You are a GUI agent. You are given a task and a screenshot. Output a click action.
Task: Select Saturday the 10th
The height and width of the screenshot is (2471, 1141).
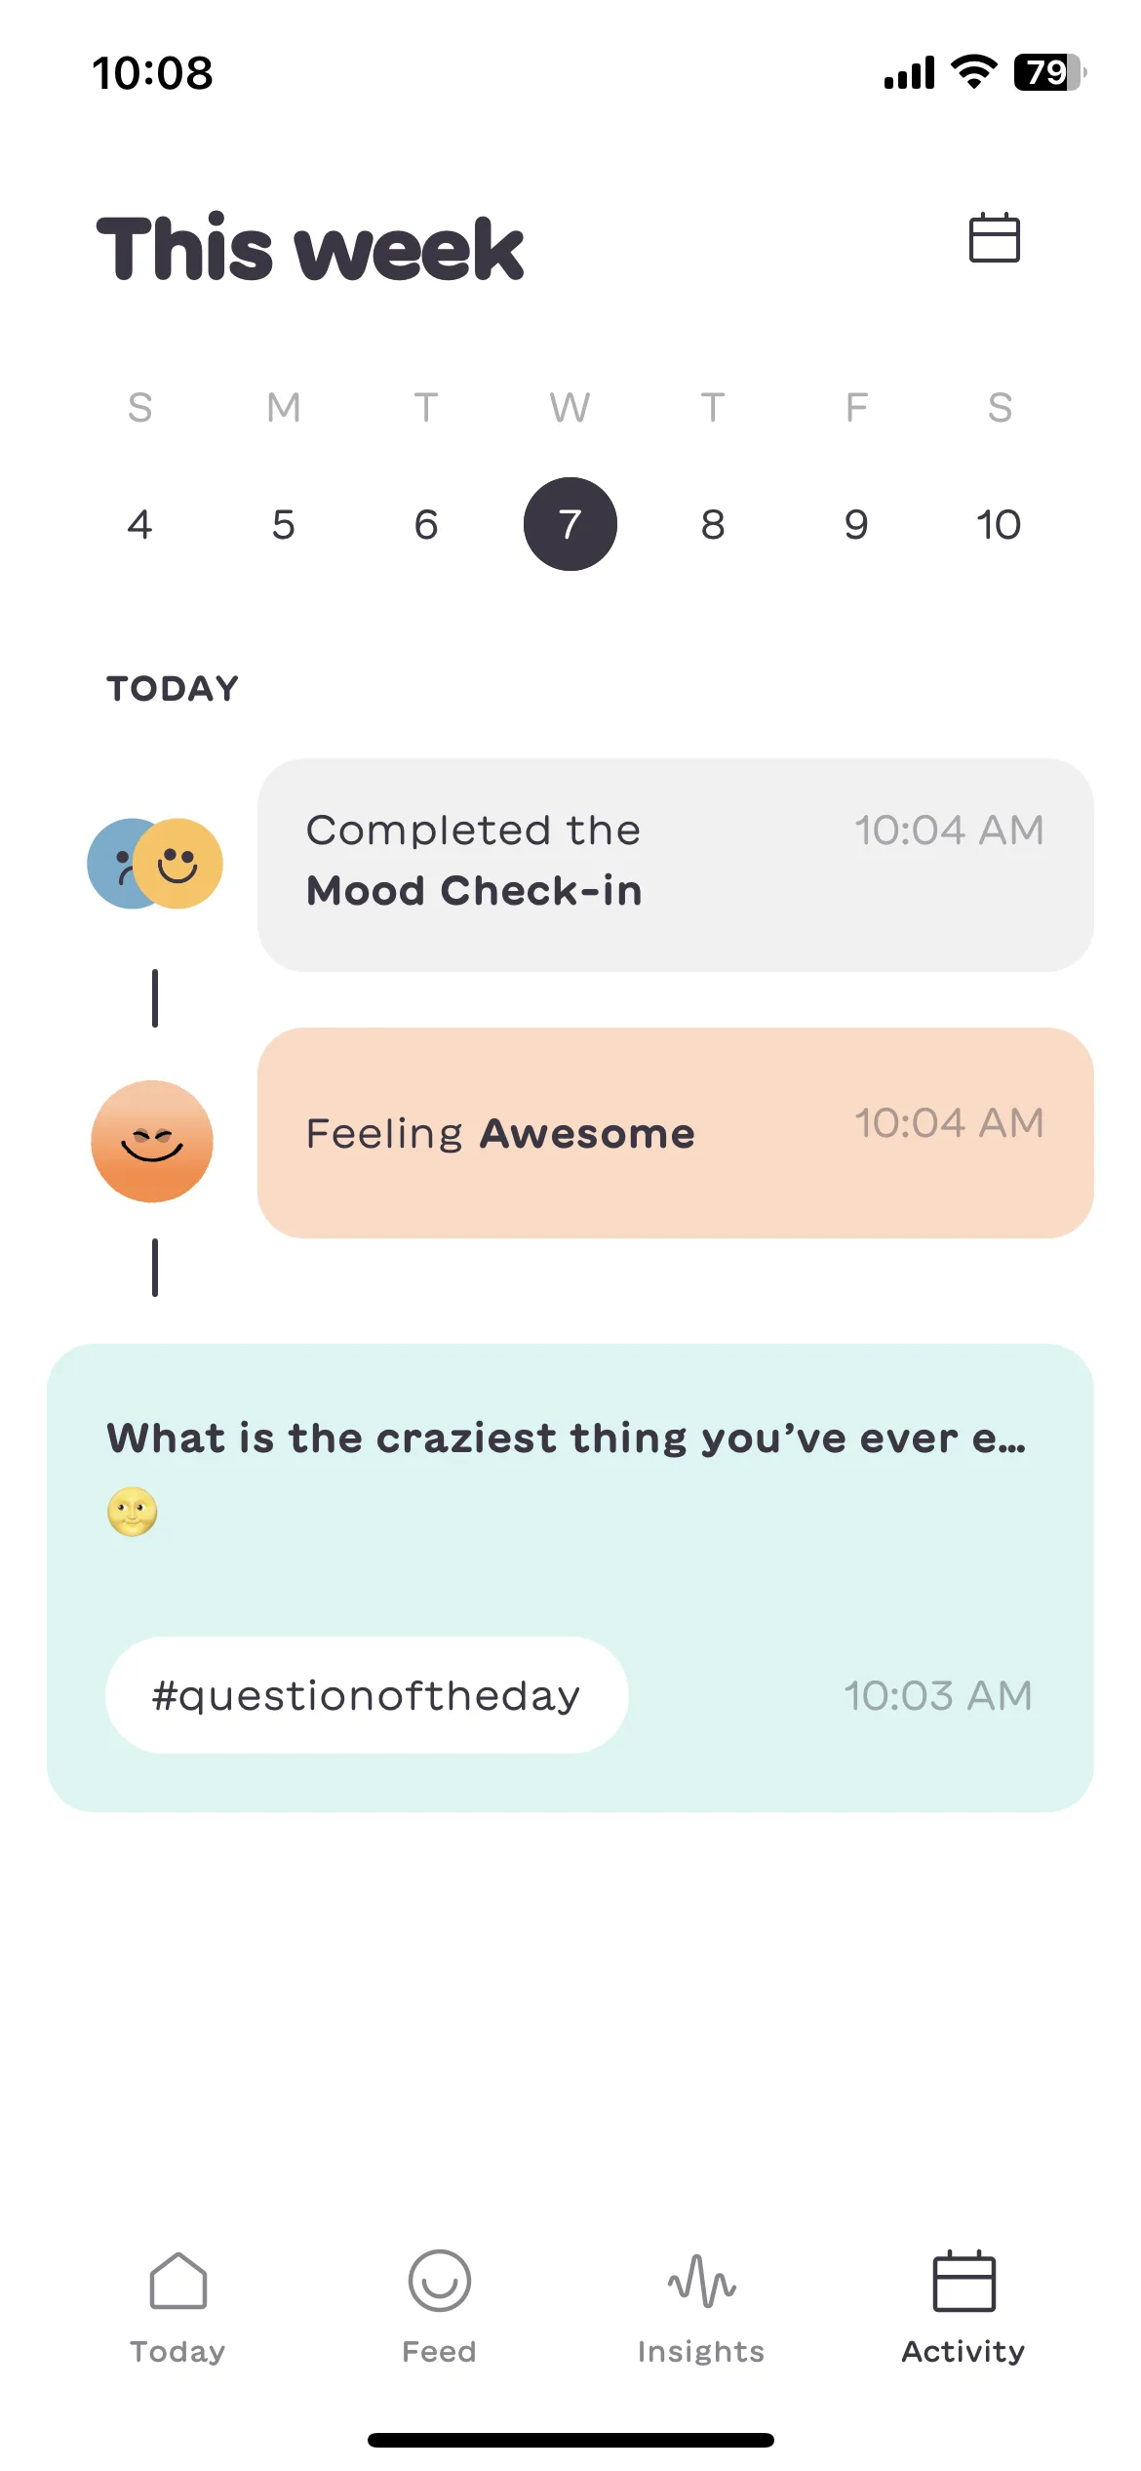point(999,524)
